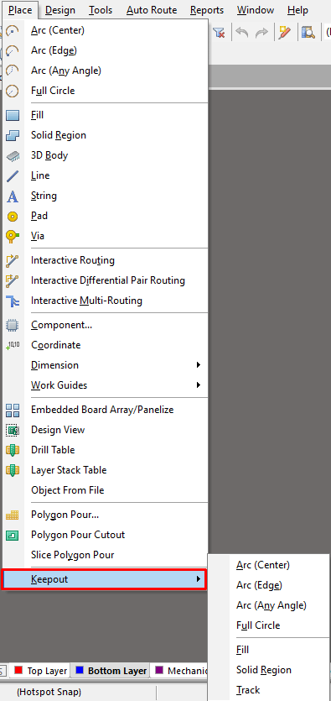The height and width of the screenshot is (701, 331).
Task: Click the Polygon Pour Cutout icon
Action: [x=13, y=535]
